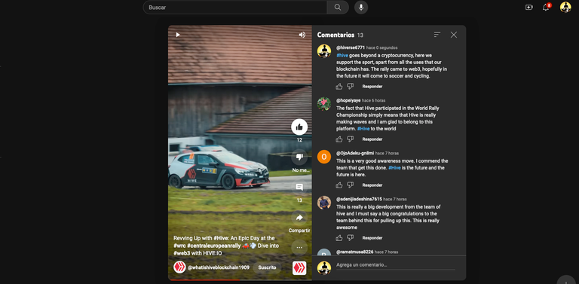Click the @hopeiyaye username link
The height and width of the screenshot is (284, 579).
coord(348,100)
